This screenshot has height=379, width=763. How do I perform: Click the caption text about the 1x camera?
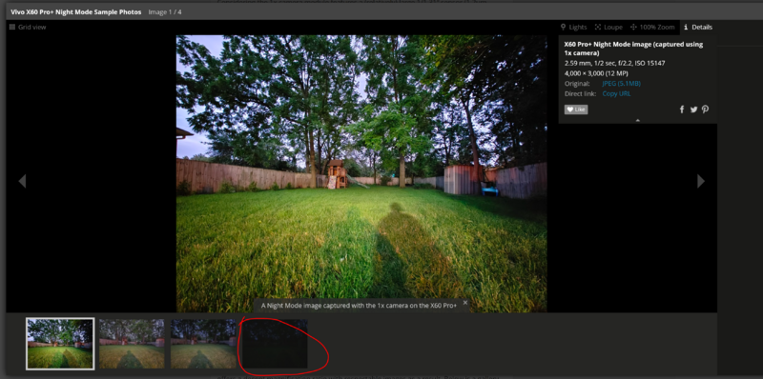pos(360,306)
